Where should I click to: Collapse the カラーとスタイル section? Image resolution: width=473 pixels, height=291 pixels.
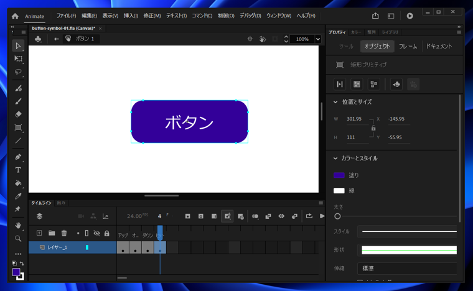pos(335,159)
